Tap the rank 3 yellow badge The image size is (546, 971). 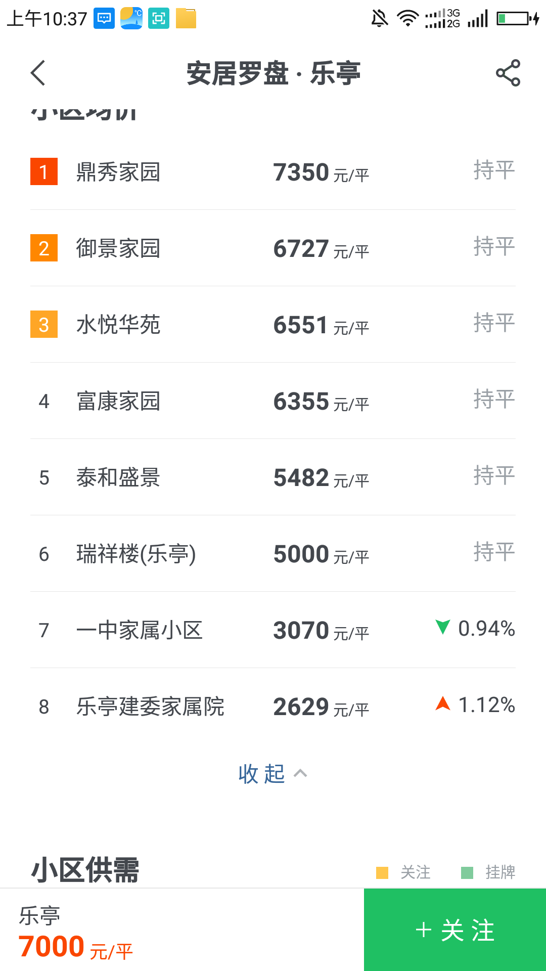(44, 324)
